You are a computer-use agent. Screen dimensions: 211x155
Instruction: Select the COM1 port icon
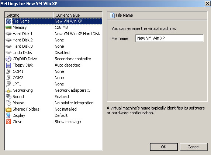pos(8,71)
